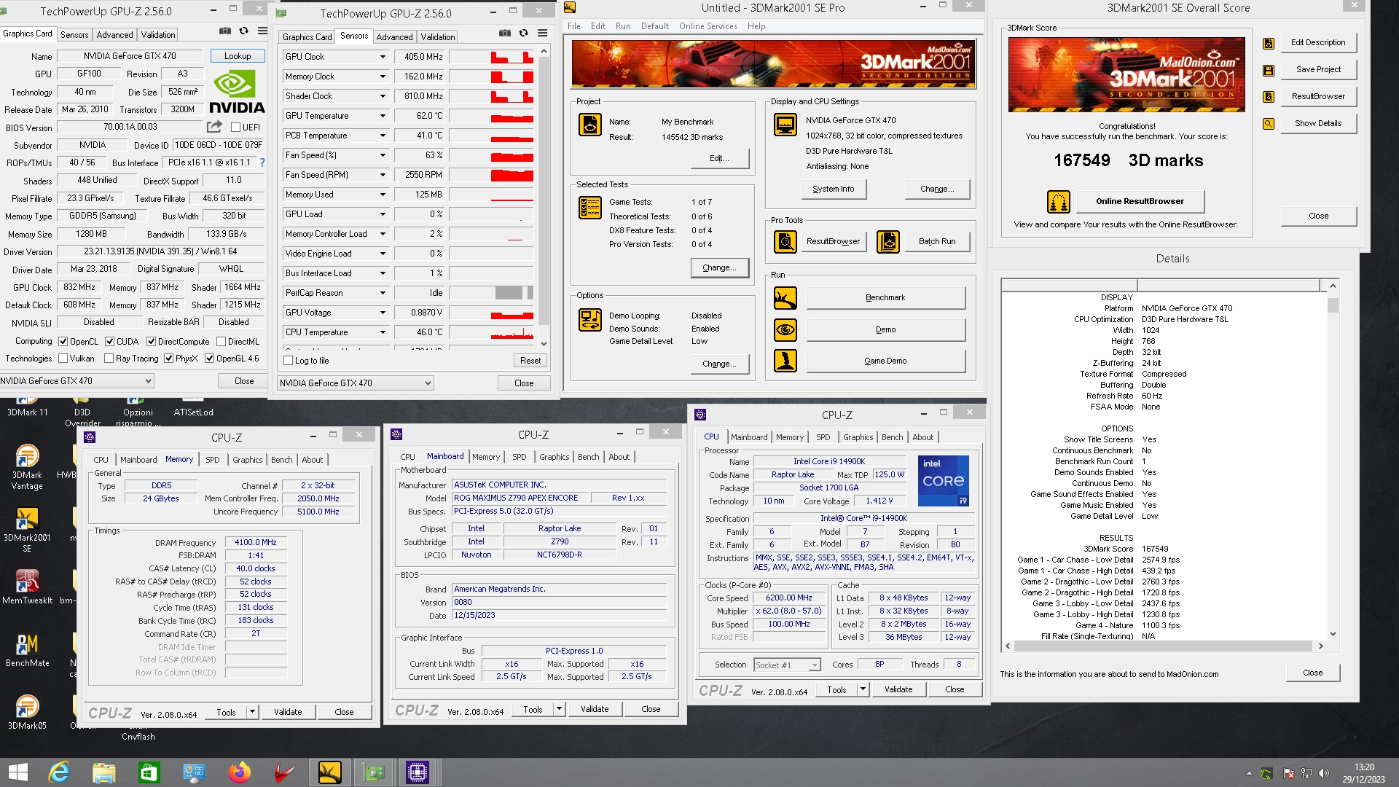The height and width of the screenshot is (787, 1399).
Task: Click the Project icon in 3DMark2001
Action: point(589,125)
